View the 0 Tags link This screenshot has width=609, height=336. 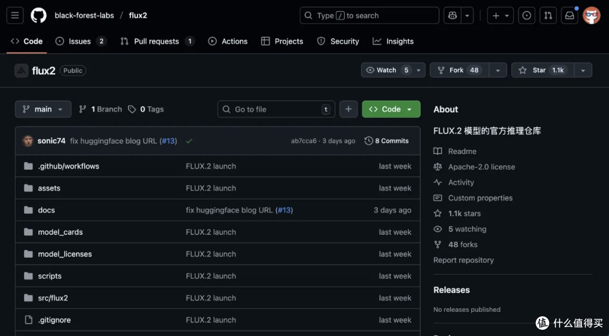146,109
